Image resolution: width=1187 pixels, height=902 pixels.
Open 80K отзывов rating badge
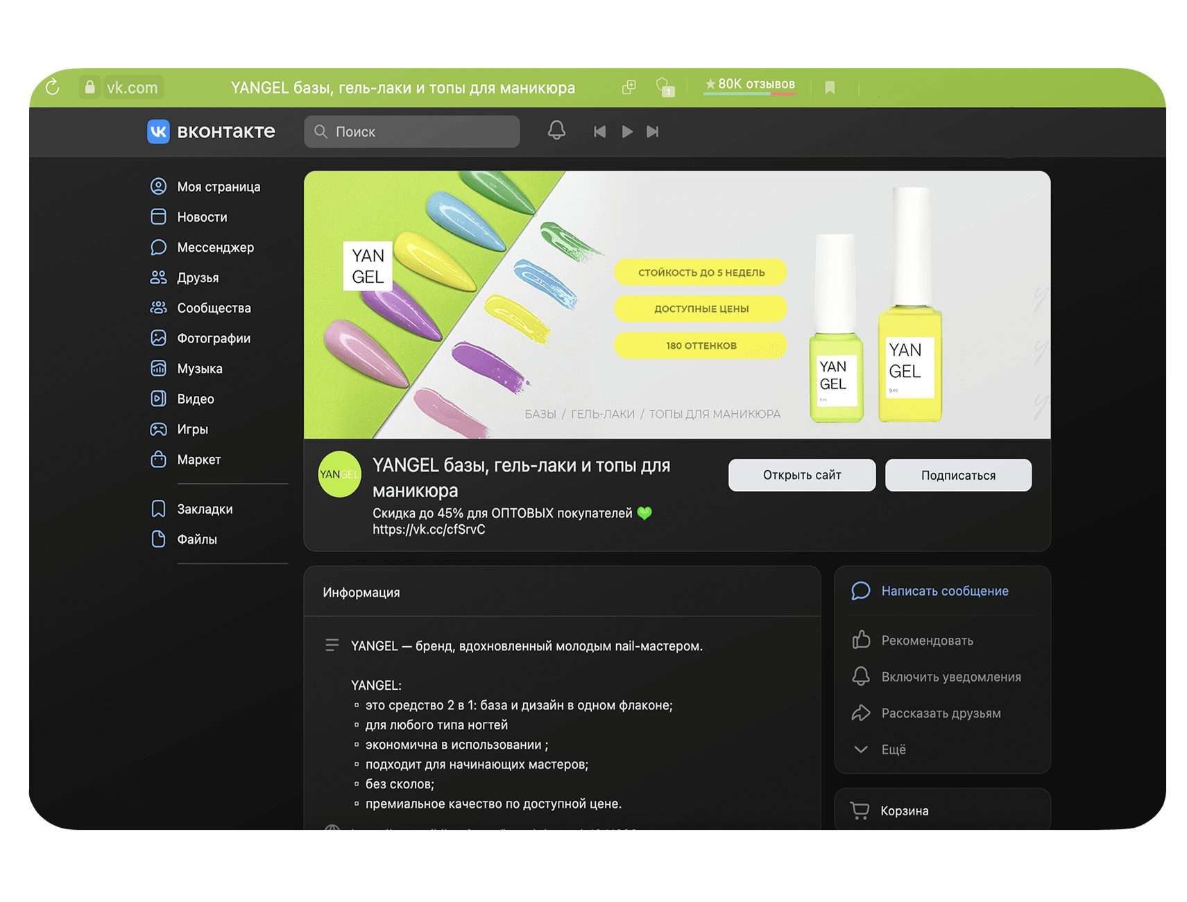pyautogui.click(x=749, y=85)
